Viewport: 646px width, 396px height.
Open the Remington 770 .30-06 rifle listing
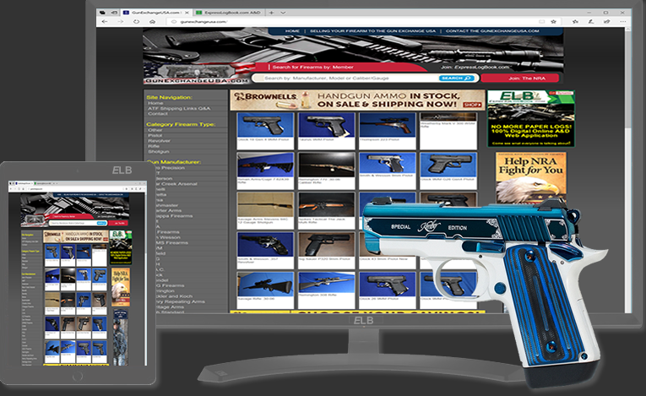point(326,171)
